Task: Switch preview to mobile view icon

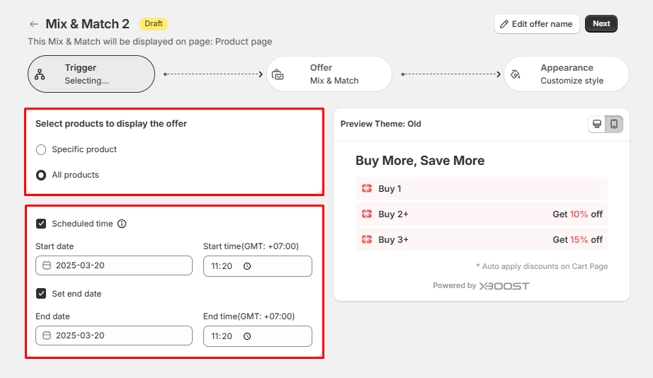Action: point(614,124)
